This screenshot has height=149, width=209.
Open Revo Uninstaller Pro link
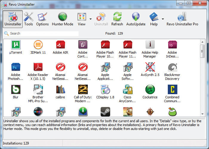(182, 19)
